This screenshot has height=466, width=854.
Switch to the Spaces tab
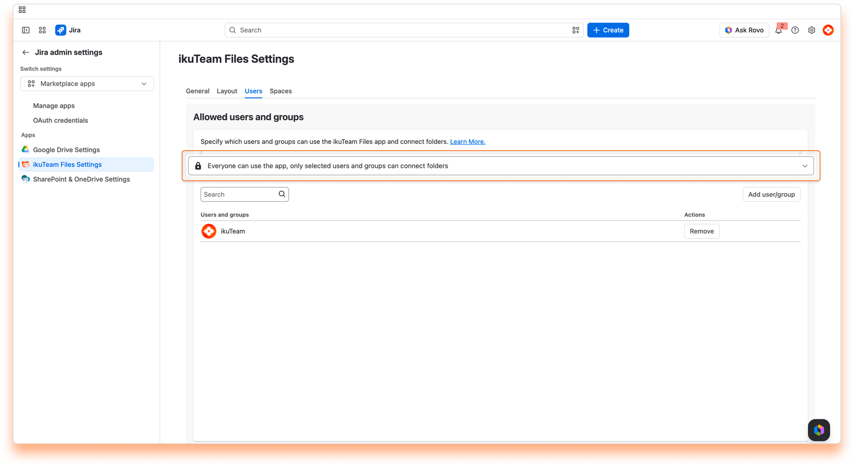coord(281,91)
